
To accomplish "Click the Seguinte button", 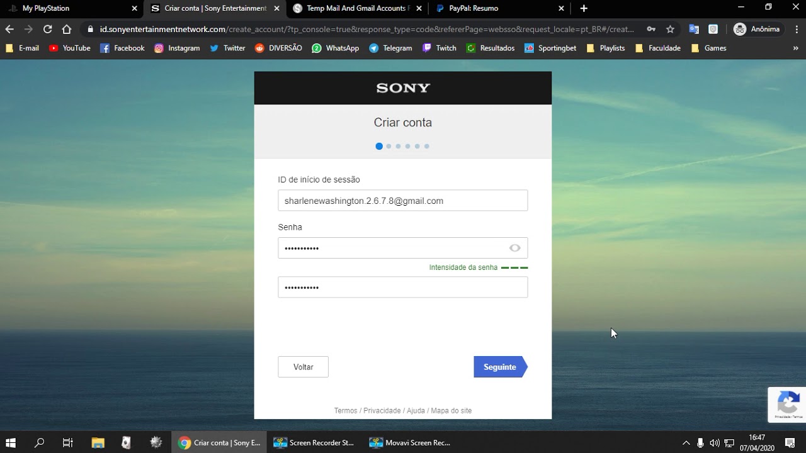I will click(501, 367).
